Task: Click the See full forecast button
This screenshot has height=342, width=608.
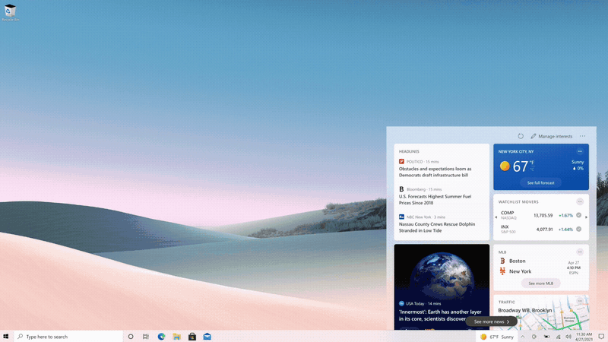Action: [x=540, y=183]
